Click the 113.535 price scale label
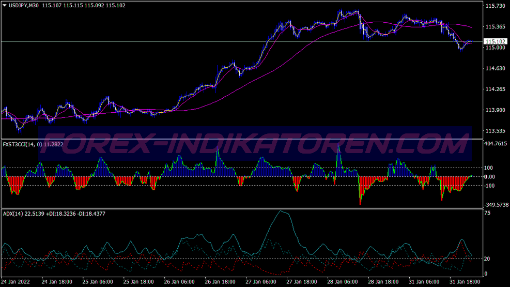The height and width of the screenshot is (287, 510). (x=495, y=131)
